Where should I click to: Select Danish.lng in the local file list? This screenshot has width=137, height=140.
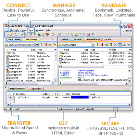[12, 78]
